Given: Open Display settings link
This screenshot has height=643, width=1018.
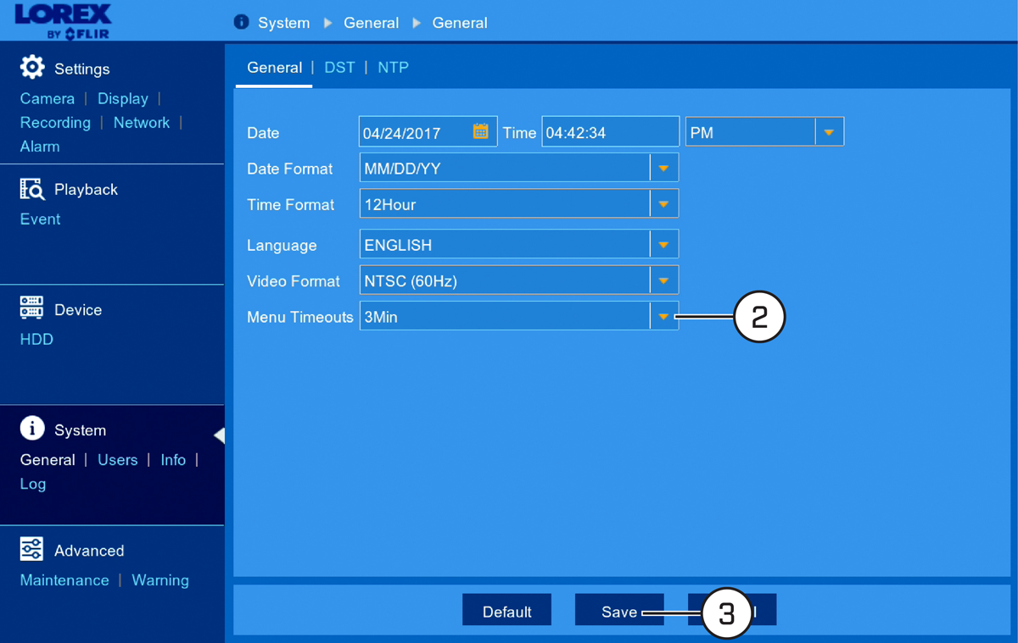Looking at the screenshot, I should coord(123,98).
